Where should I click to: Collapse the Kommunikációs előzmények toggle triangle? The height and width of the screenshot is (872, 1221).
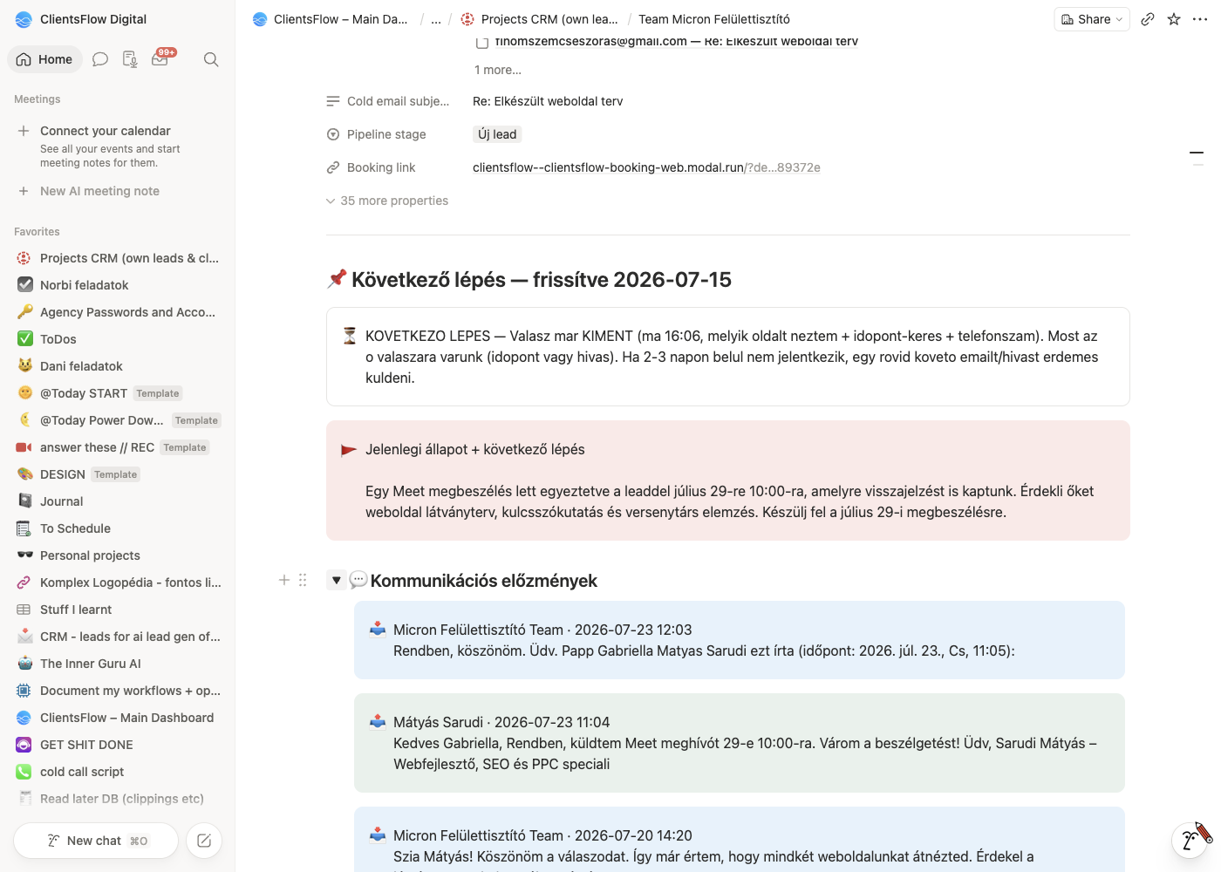point(336,580)
